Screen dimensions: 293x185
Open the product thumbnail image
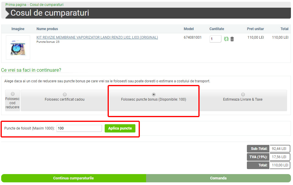pyautogui.click(x=18, y=48)
